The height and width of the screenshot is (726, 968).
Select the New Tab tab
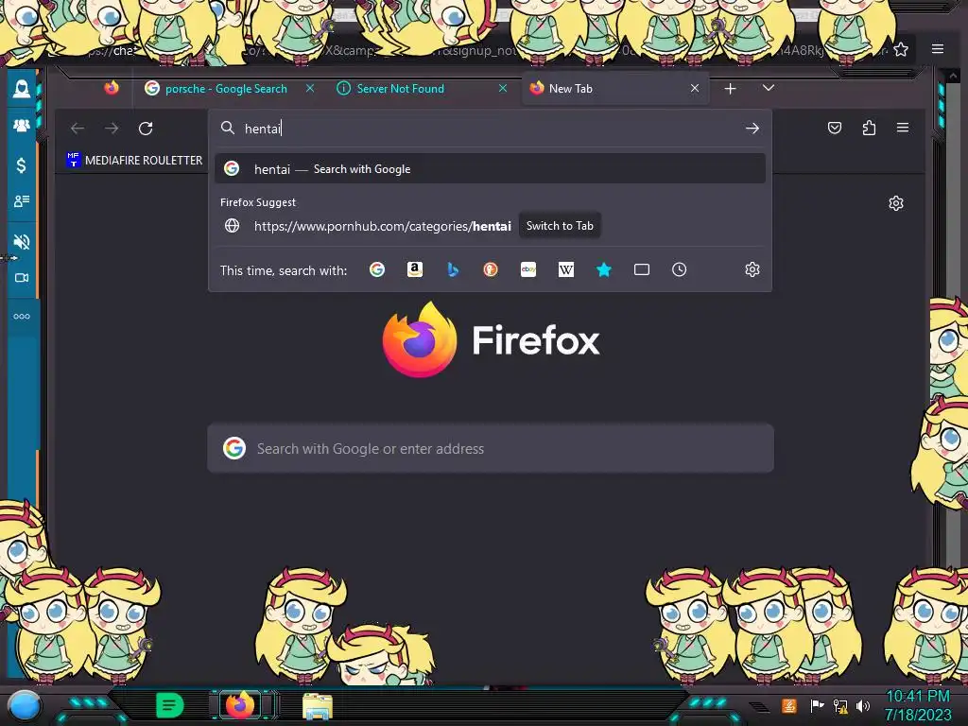coord(616,89)
